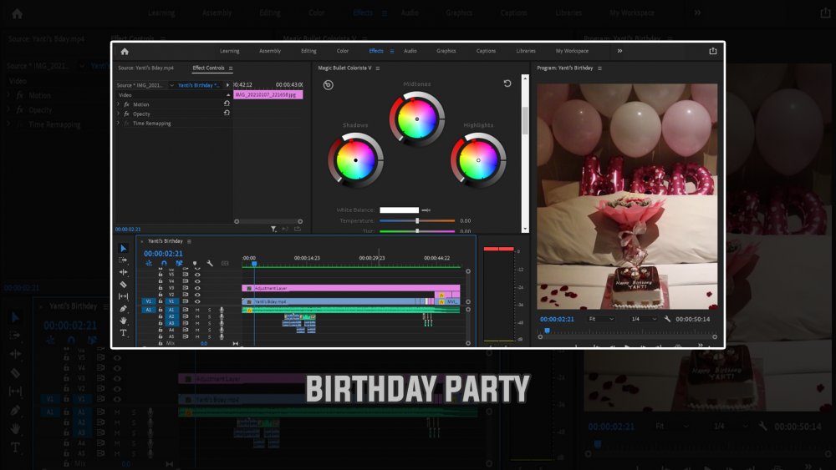Open the front Program monitor settings wrench
This screenshot has width=836, height=470.
(667, 319)
